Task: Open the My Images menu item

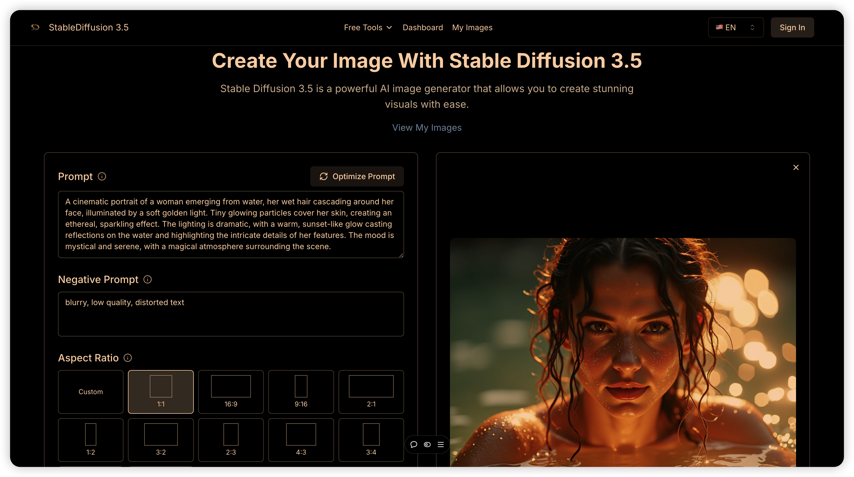Action: [472, 27]
